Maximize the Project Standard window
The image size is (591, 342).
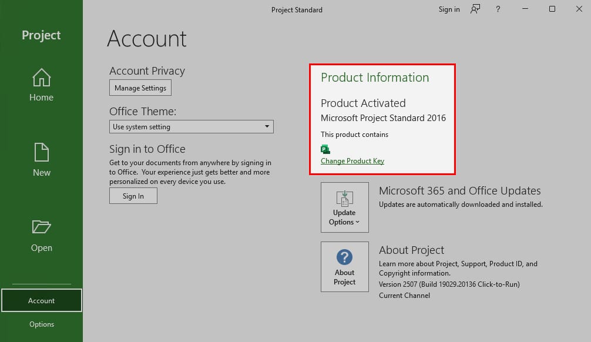pyautogui.click(x=552, y=9)
